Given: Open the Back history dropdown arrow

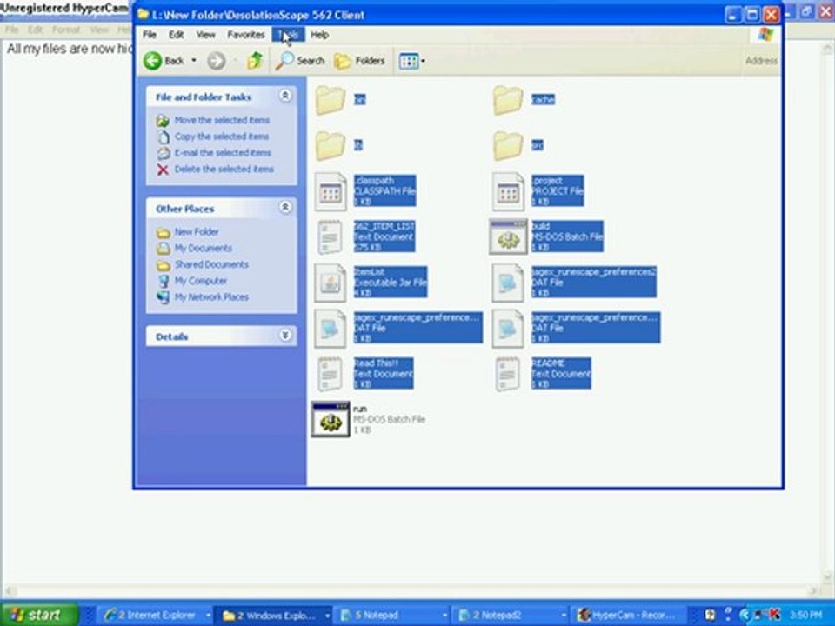Looking at the screenshot, I should pyautogui.click(x=194, y=61).
